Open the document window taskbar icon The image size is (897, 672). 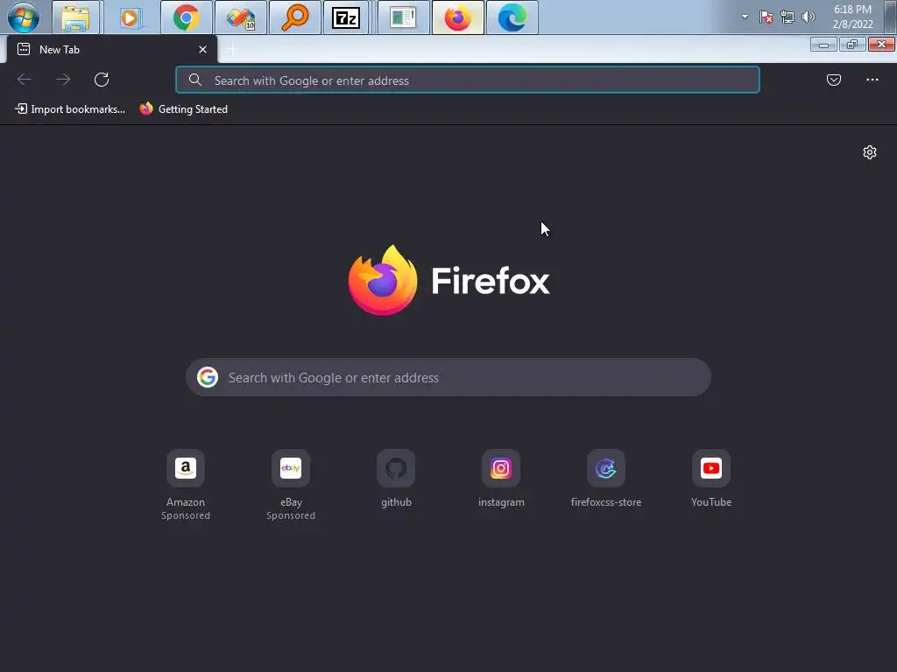(x=403, y=17)
